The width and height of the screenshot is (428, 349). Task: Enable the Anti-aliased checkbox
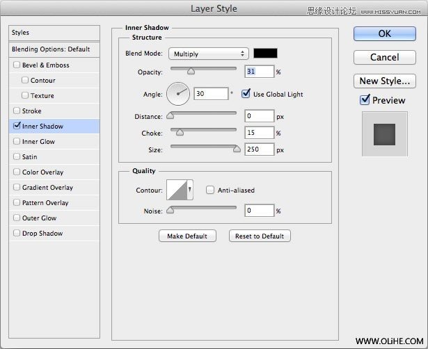click(x=210, y=190)
